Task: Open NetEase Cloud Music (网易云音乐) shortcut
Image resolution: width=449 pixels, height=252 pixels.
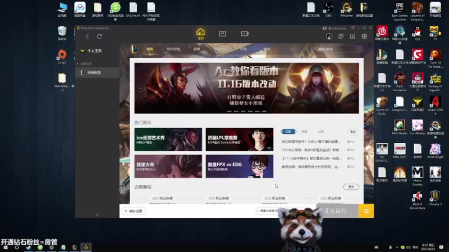Action: pos(382,33)
